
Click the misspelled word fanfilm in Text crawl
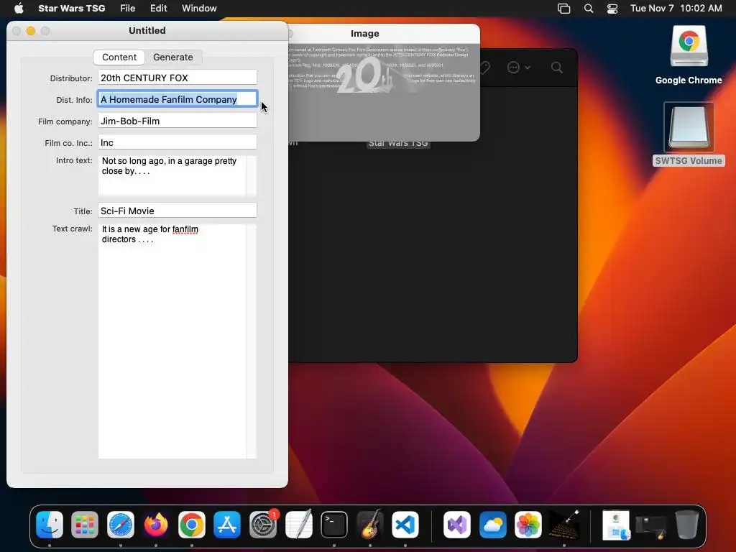pos(185,229)
